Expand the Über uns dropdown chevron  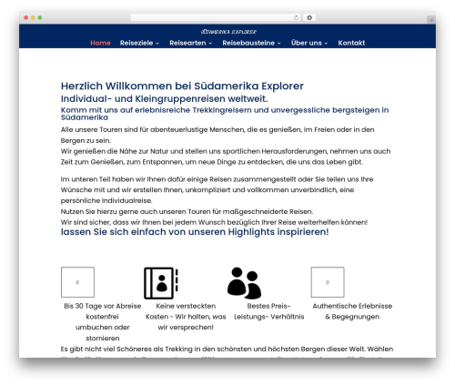[326, 44]
